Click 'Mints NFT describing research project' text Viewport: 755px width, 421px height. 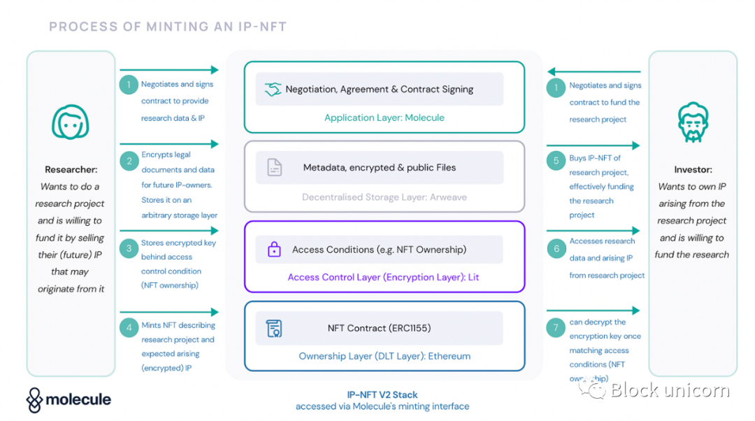(x=178, y=332)
